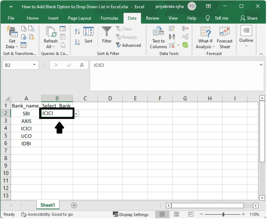Click Display Settings in status bar
The image size is (267, 220).
click(130, 215)
